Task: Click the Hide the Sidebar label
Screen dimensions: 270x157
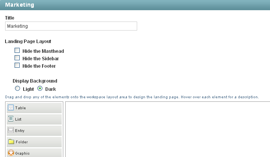Action: click(40, 59)
